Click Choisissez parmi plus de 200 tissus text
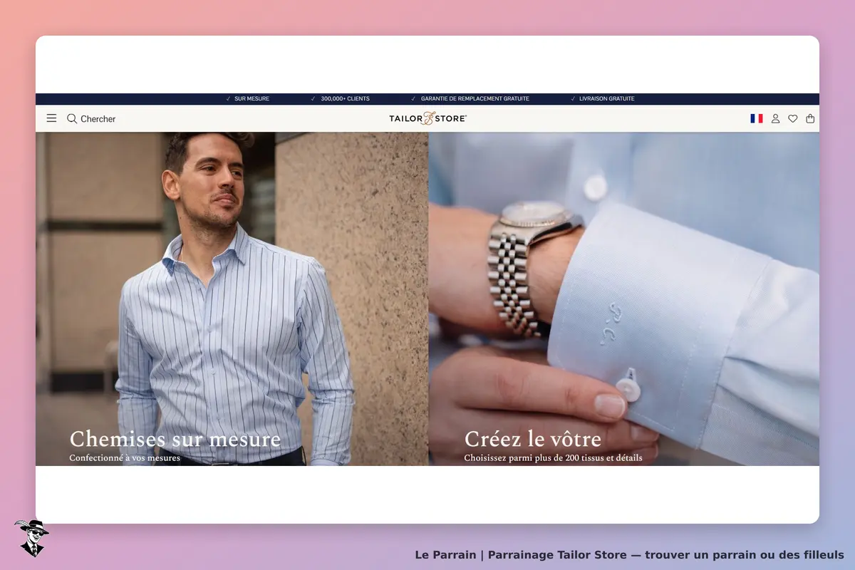The width and height of the screenshot is (855, 570). tap(553, 458)
